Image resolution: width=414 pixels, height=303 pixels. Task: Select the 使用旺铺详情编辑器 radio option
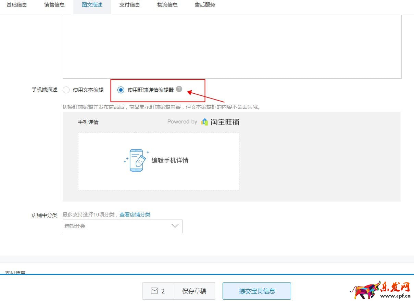click(x=121, y=90)
